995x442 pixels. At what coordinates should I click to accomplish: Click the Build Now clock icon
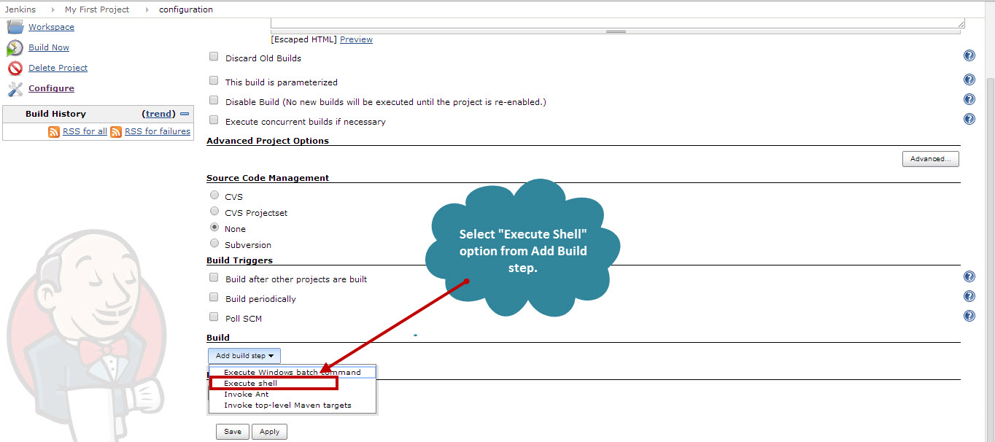tap(15, 48)
